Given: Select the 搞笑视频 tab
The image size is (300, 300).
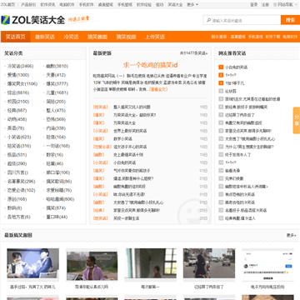Looking at the screenshot, I should click(x=126, y=37).
